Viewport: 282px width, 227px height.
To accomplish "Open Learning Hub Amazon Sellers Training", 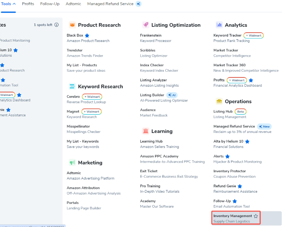I will click(x=159, y=144).
